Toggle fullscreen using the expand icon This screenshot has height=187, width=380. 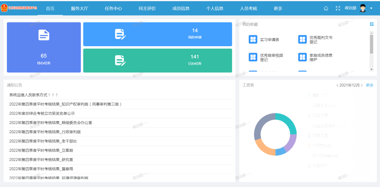pos(338,8)
